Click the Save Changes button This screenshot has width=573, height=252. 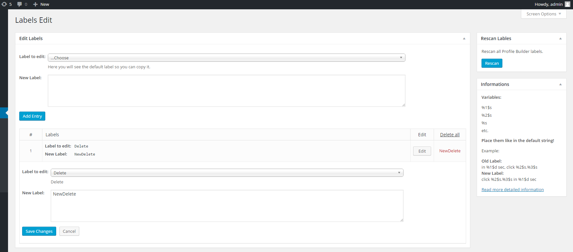click(39, 231)
